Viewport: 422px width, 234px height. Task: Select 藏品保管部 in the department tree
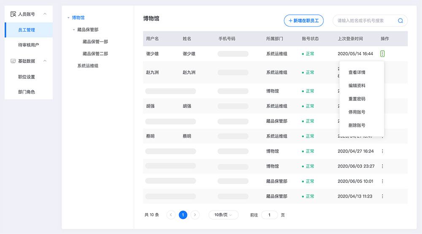(x=88, y=30)
